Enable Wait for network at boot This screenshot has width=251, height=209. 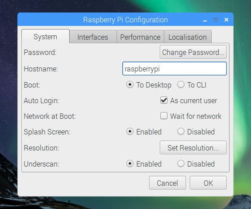[x=164, y=116]
